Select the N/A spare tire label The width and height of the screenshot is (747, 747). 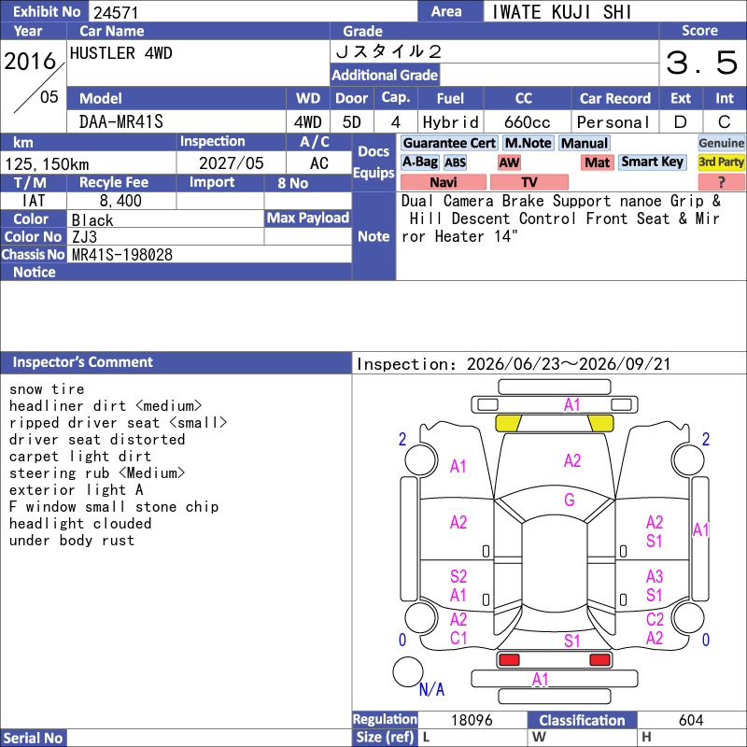pyautogui.click(x=431, y=689)
